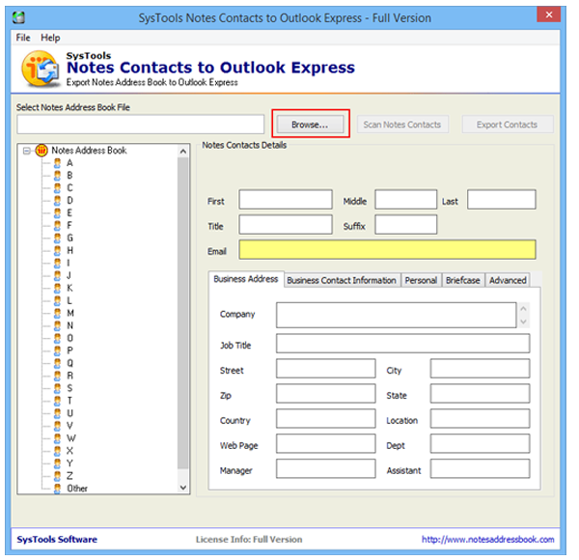The image size is (579, 560).
Task: Click the contact icon beside letter D
Action: 57,201
